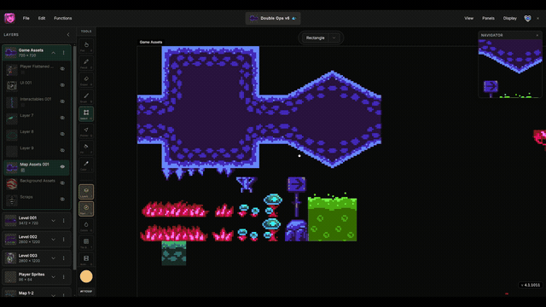Select the Brush tool
The width and height of the screenshot is (546, 307).
(86, 96)
